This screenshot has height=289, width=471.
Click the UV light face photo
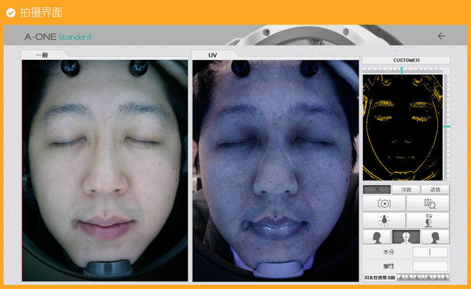276,171
